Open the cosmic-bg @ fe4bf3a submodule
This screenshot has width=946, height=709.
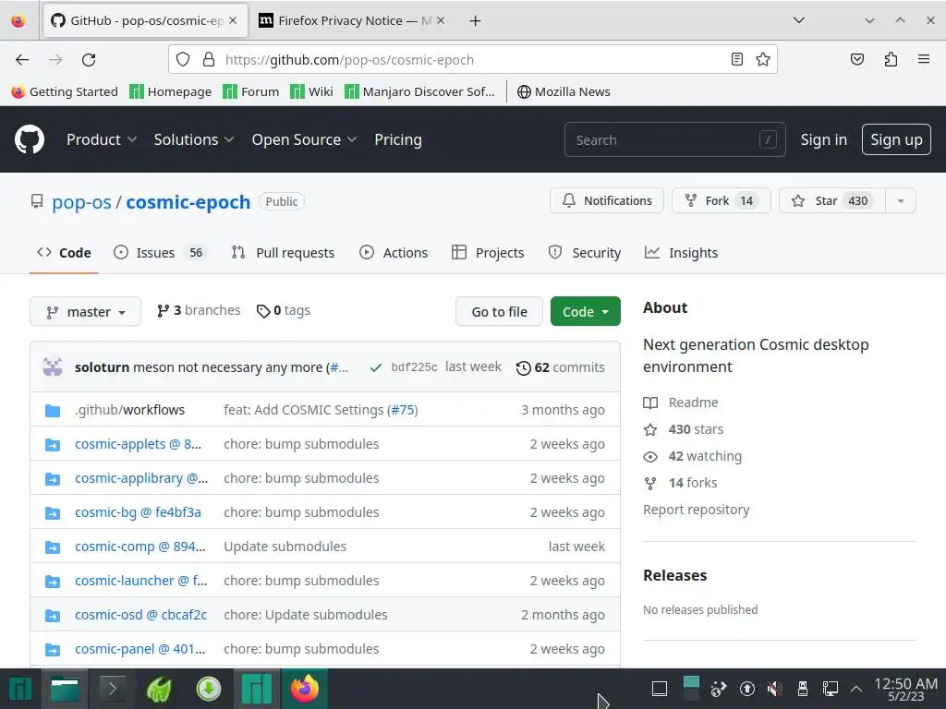(x=138, y=512)
